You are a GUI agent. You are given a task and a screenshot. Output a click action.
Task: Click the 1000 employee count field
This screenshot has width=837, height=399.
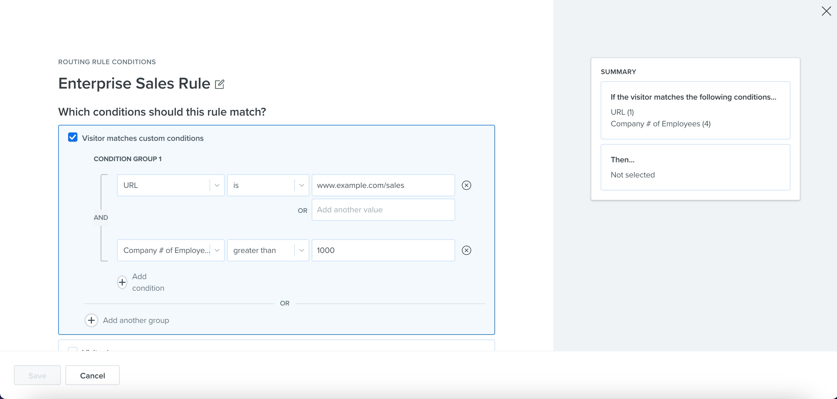pos(383,251)
